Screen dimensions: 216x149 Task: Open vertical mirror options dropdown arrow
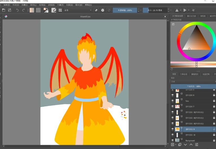click(189, 10)
